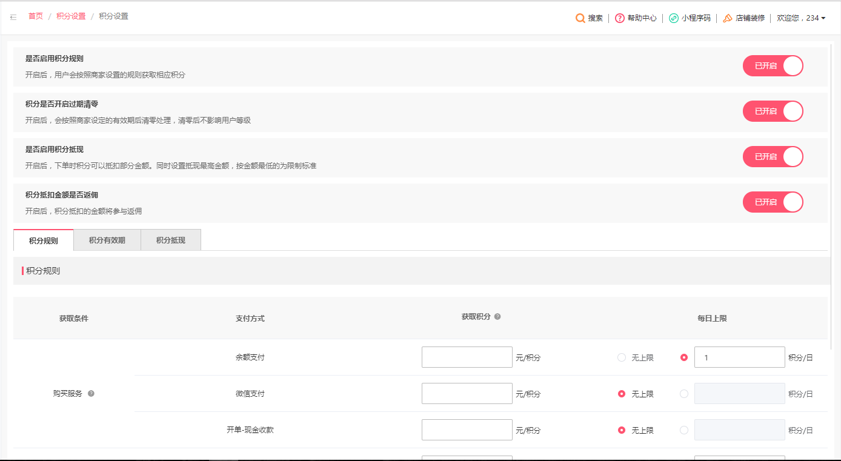
Task: Go to 首页 breadcrumb link
Action: (x=36, y=16)
